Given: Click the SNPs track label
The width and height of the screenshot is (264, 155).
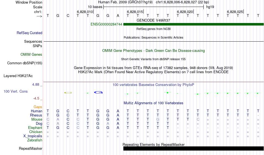Looking at the screenshot, I should click(x=38, y=46).
